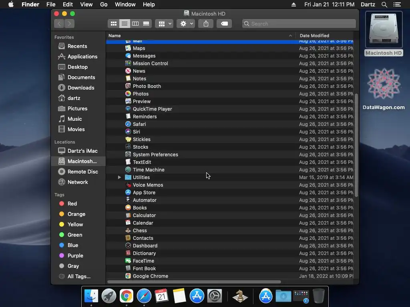Select the App Store row in the list
The width and height of the screenshot is (410, 307).
[229, 192]
